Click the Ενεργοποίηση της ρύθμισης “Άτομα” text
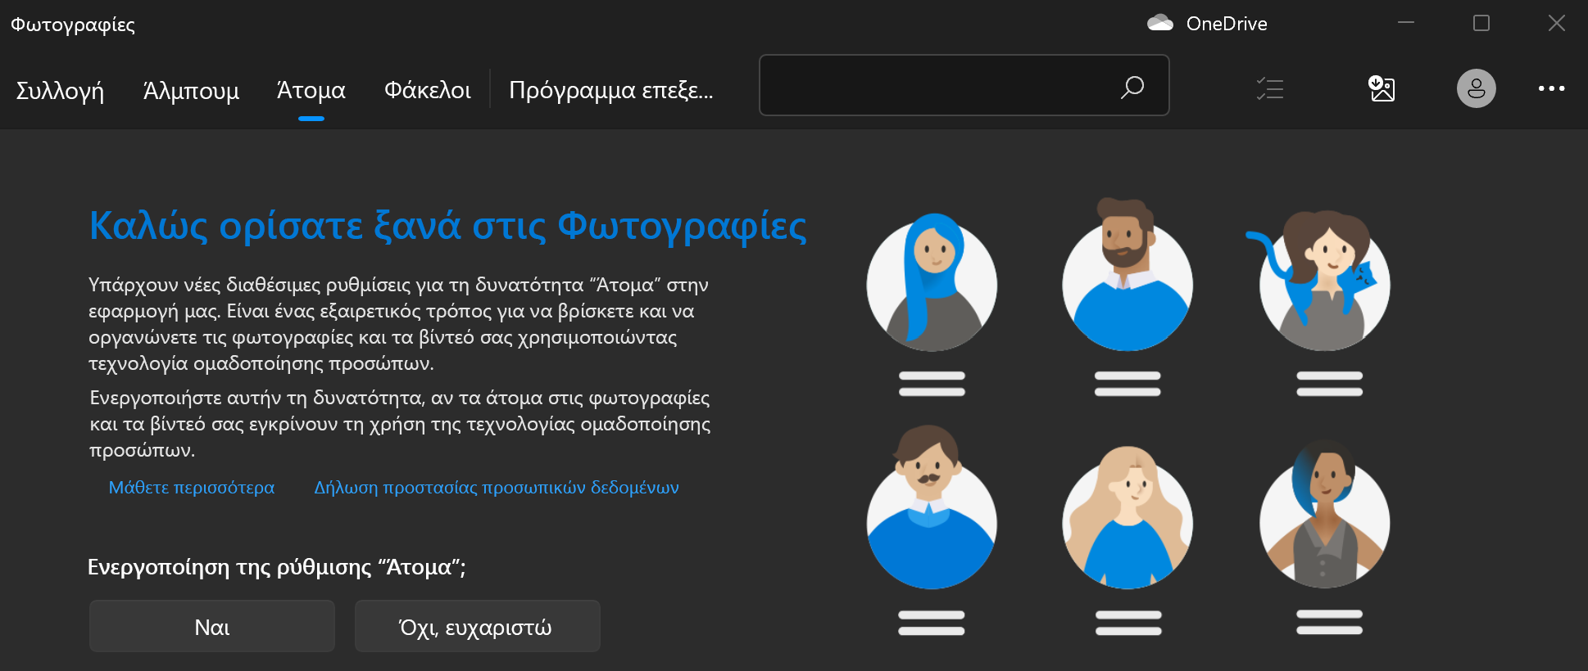This screenshot has width=1588, height=671. 277,567
